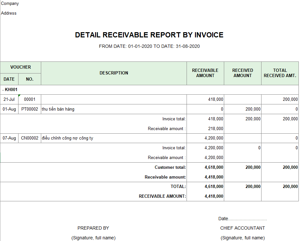Select the CHIEF ACCOUNTANT signature label
The width and height of the screenshot is (304, 241).
[x=242, y=228]
